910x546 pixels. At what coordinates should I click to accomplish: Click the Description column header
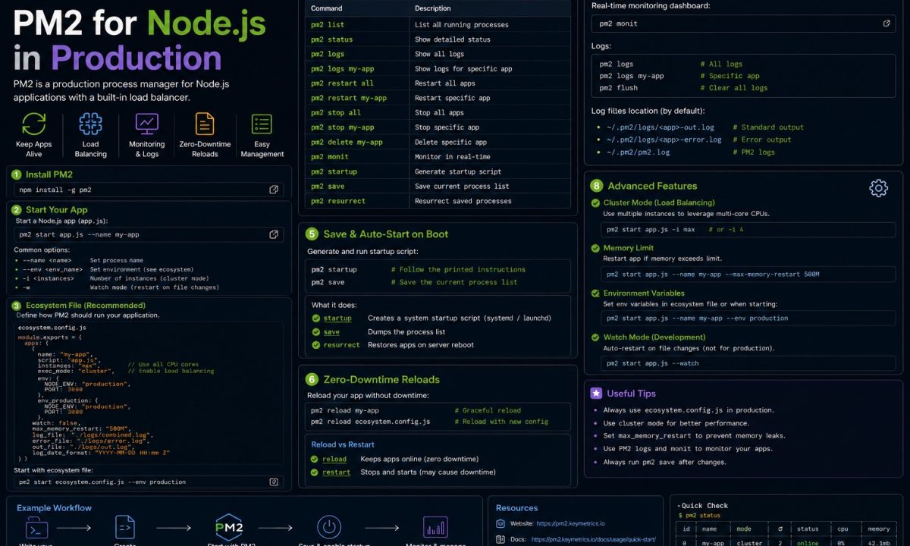[x=433, y=8]
